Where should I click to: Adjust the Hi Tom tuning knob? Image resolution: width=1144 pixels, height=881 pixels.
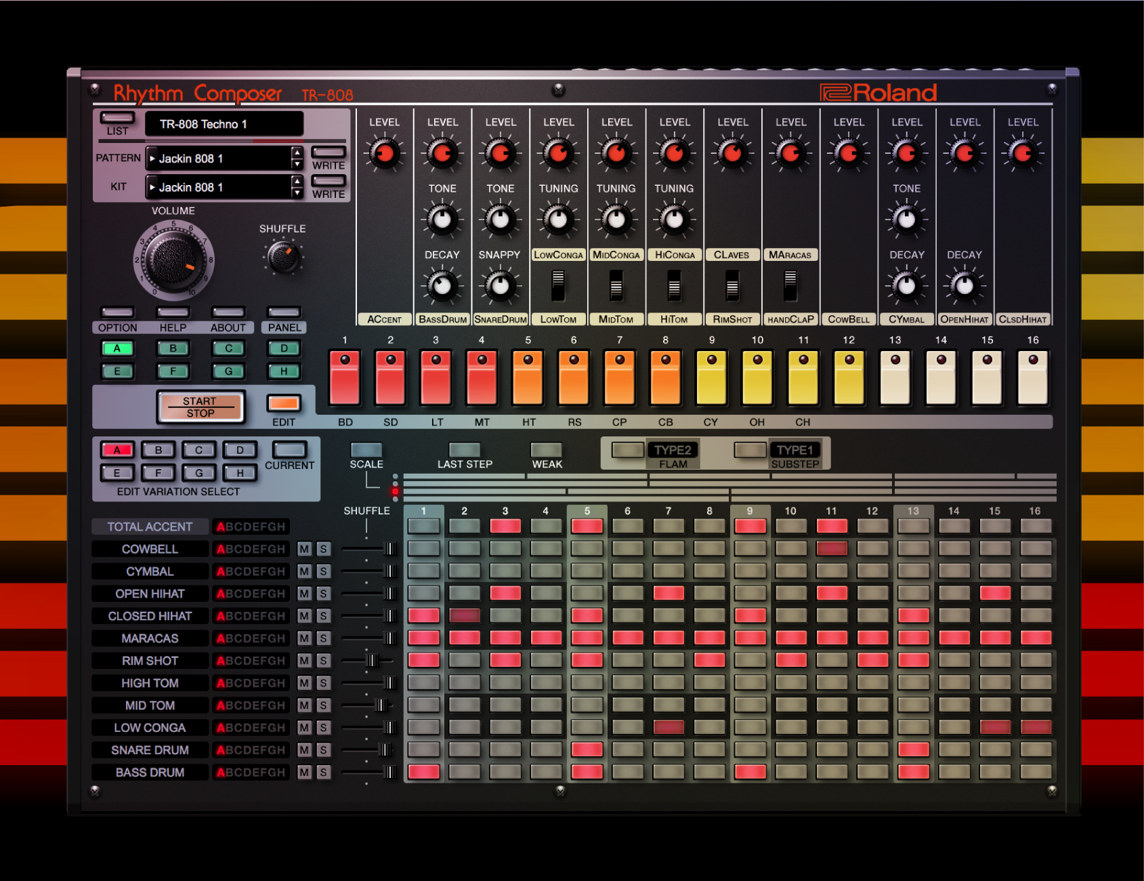[x=674, y=220]
